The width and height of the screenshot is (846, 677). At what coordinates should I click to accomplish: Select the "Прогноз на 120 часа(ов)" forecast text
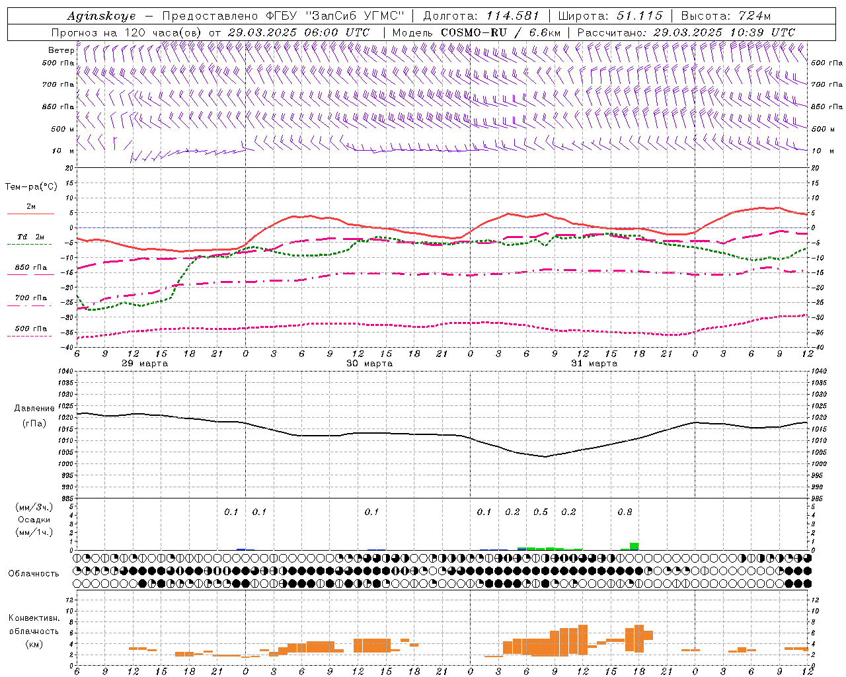point(128,32)
